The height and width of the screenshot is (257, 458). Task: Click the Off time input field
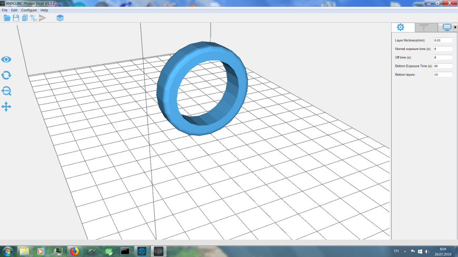coord(443,57)
